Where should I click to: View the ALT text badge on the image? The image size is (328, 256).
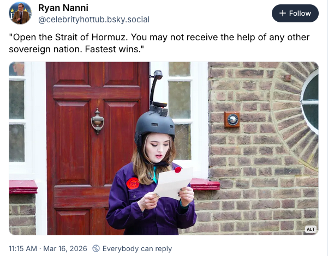point(311,229)
